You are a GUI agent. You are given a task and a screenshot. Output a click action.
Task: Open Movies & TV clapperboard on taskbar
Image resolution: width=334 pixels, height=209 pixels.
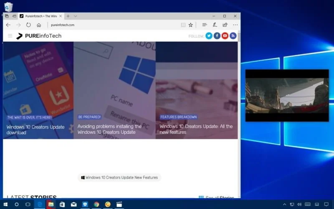(x=119, y=204)
